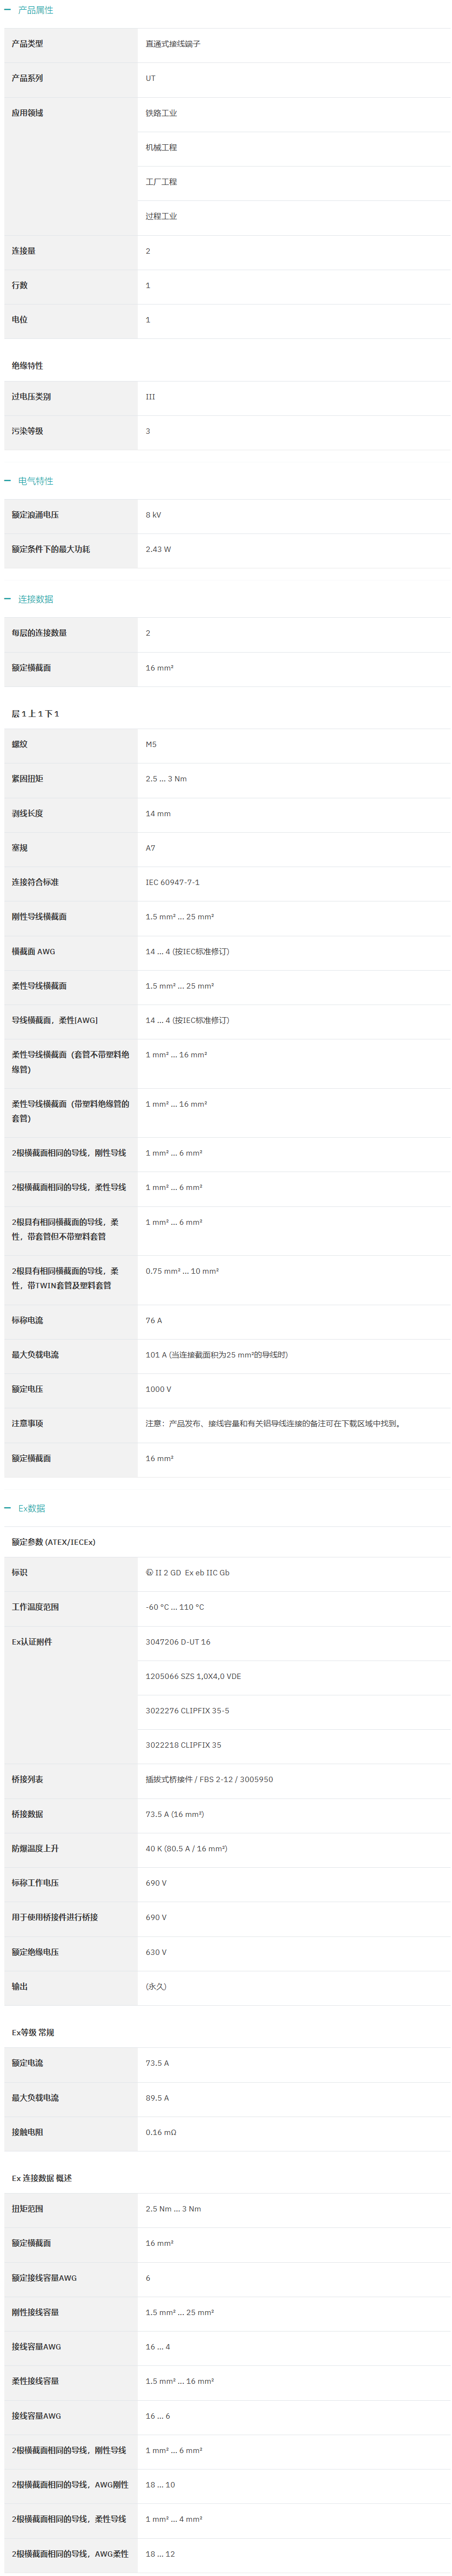The height and width of the screenshot is (2576, 452).
Task: Select the 1 mm² ... 4 mm² value
Action: [x=175, y=2519]
